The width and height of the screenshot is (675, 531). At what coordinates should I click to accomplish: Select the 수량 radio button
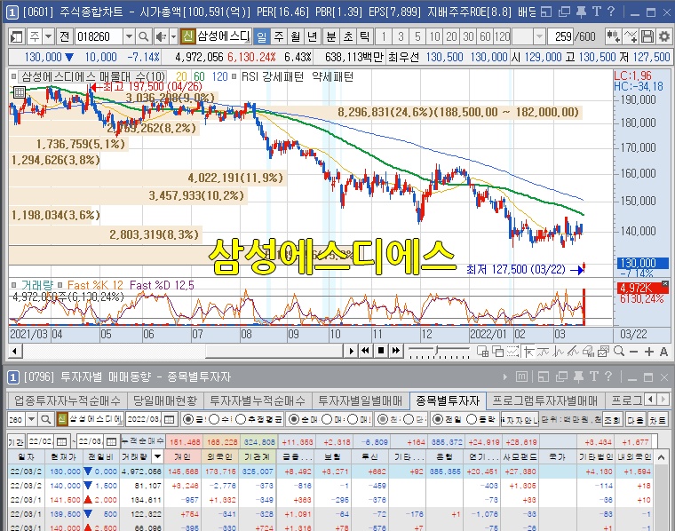[214, 419]
